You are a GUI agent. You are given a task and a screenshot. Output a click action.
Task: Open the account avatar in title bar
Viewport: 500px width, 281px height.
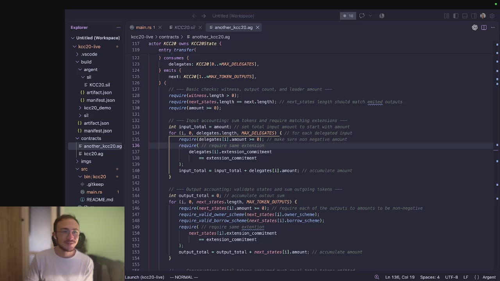point(483,16)
